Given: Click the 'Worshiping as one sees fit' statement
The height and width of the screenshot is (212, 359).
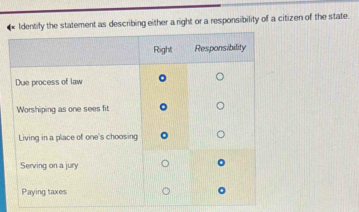Looking at the screenshot, I should tap(63, 109).
